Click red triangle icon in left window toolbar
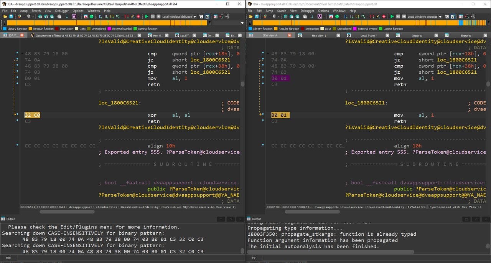Image resolution: width=491 pixels, height=263 pixels. click(x=85, y=17)
